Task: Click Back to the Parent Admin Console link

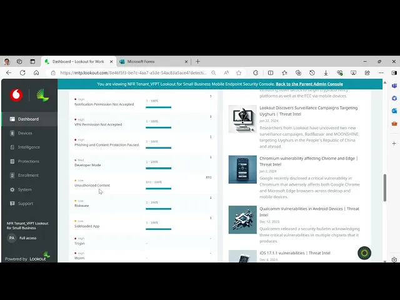Action: 309,84
